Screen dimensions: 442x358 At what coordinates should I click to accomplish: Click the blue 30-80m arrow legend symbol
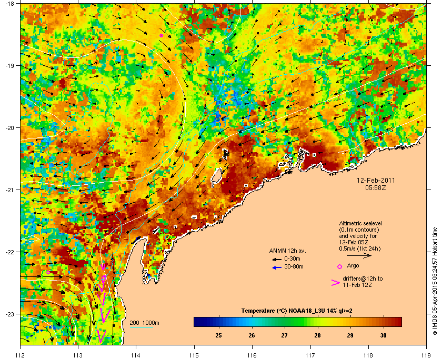click(277, 267)
